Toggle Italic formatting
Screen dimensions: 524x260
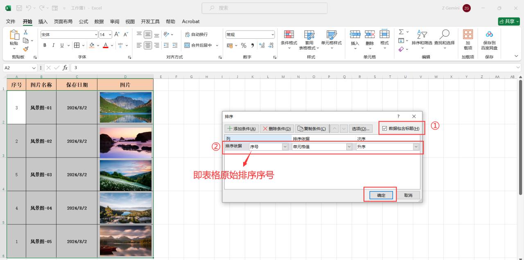click(53, 45)
